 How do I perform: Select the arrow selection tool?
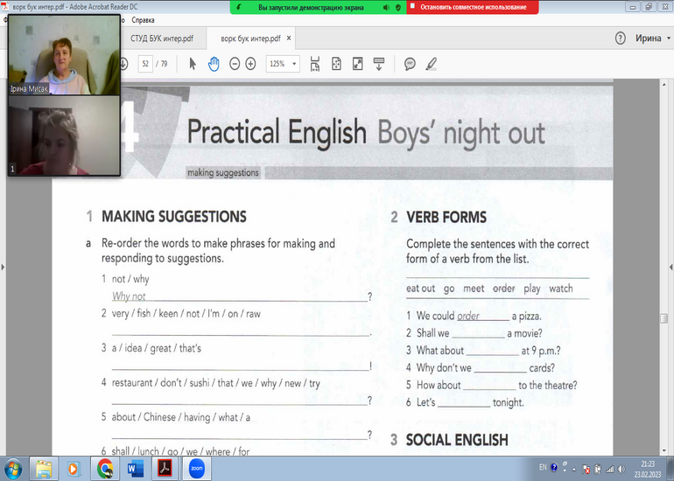click(193, 64)
